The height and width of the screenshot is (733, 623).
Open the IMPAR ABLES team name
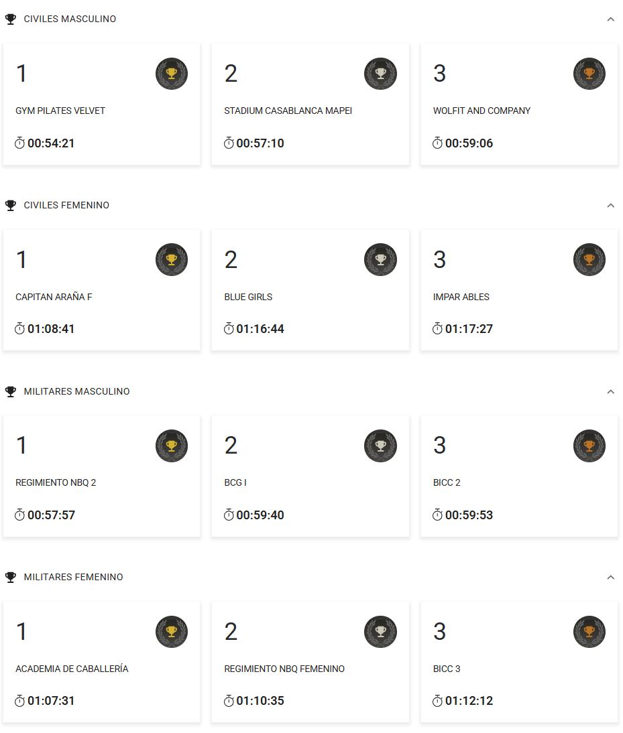pyautogui.click(x=461, y=297)
